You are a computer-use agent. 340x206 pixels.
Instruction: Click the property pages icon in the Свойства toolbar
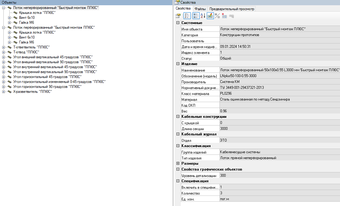(x=178, y=16)
